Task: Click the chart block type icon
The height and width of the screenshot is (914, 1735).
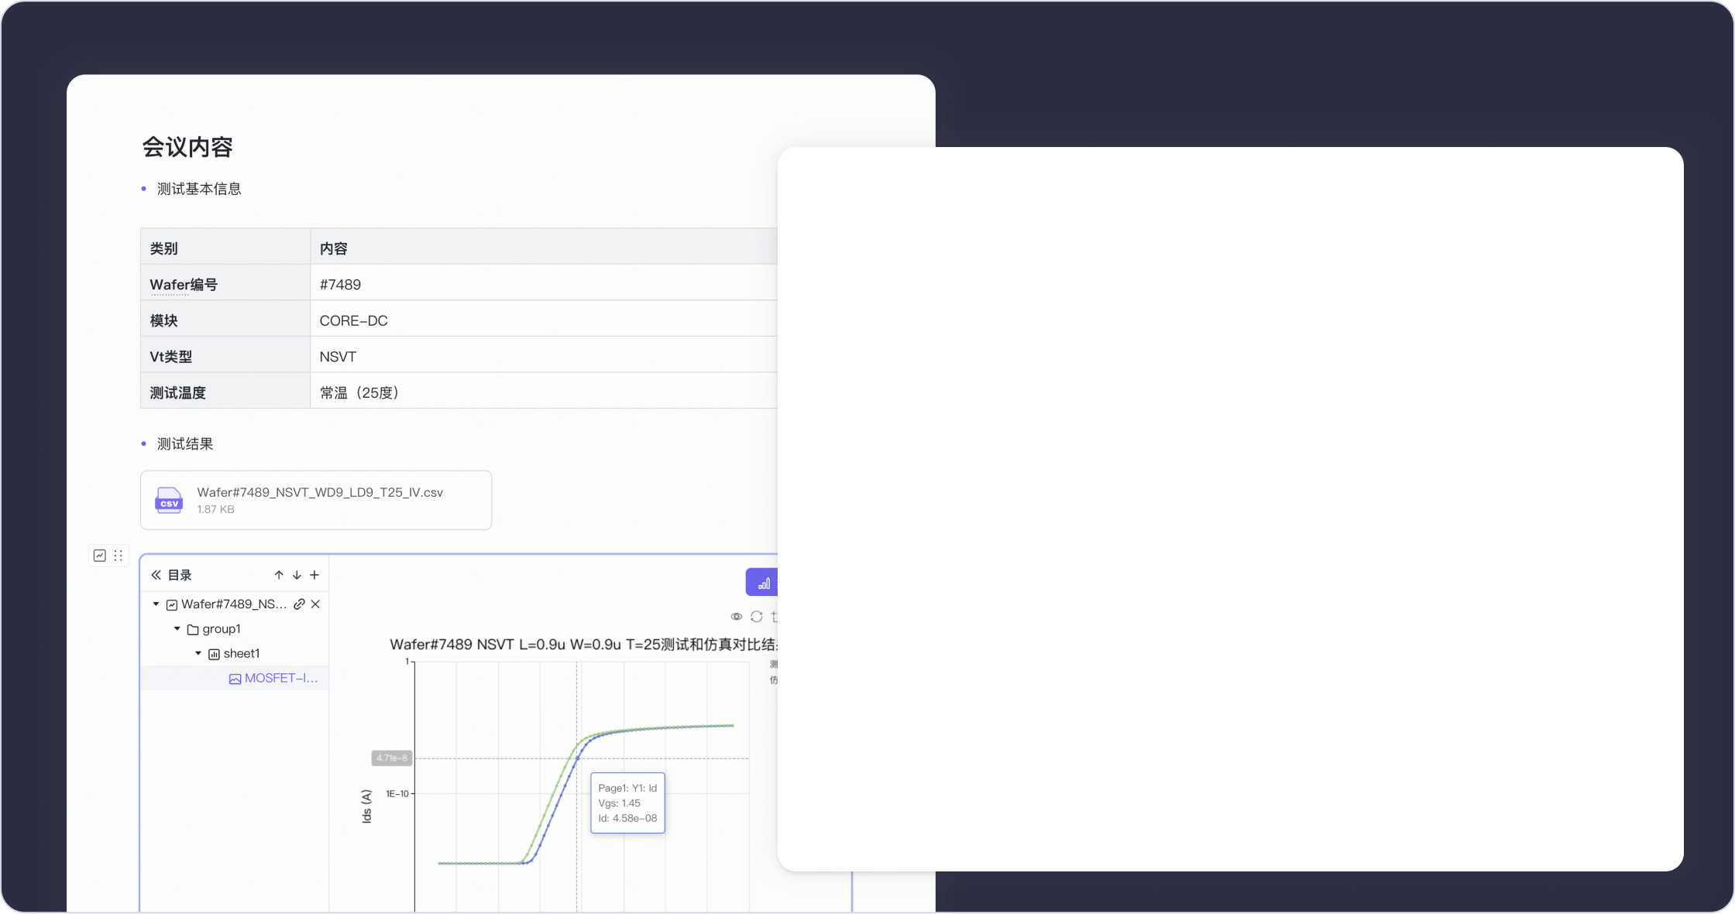Action: tap(100, 556)
